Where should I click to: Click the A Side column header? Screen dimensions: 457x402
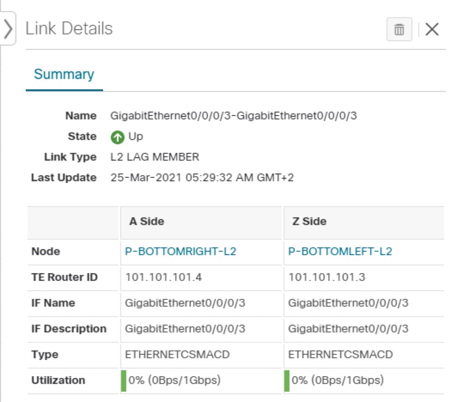click(x=146, y=222)
